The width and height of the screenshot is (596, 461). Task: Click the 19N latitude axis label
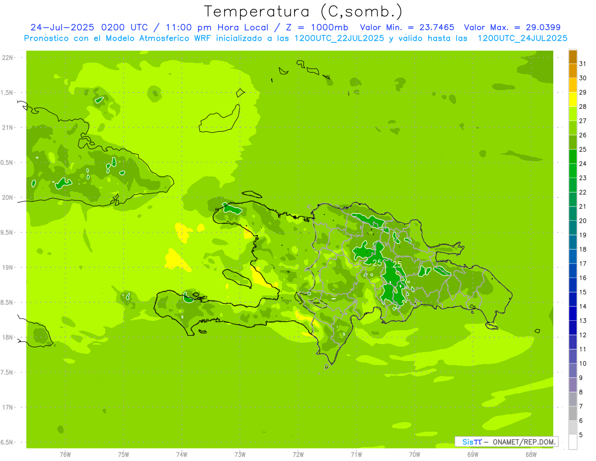pos(8,268)
